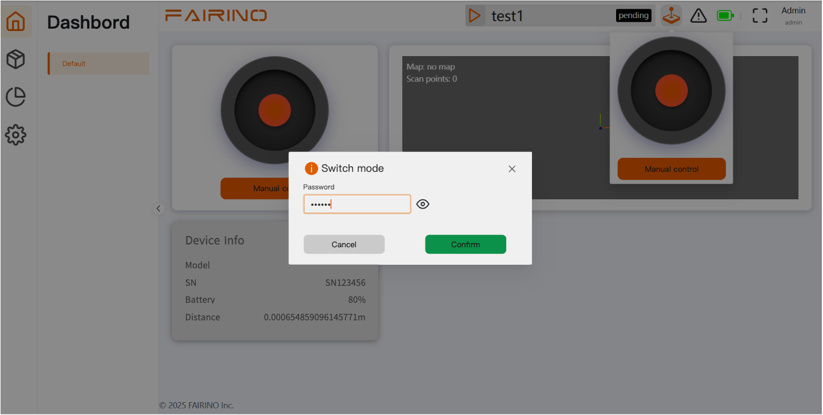The height and width of the screenshot is (415, 823).
Task: Toggle fullscreen with the brackets icon
Action: [x=760, y=16]
